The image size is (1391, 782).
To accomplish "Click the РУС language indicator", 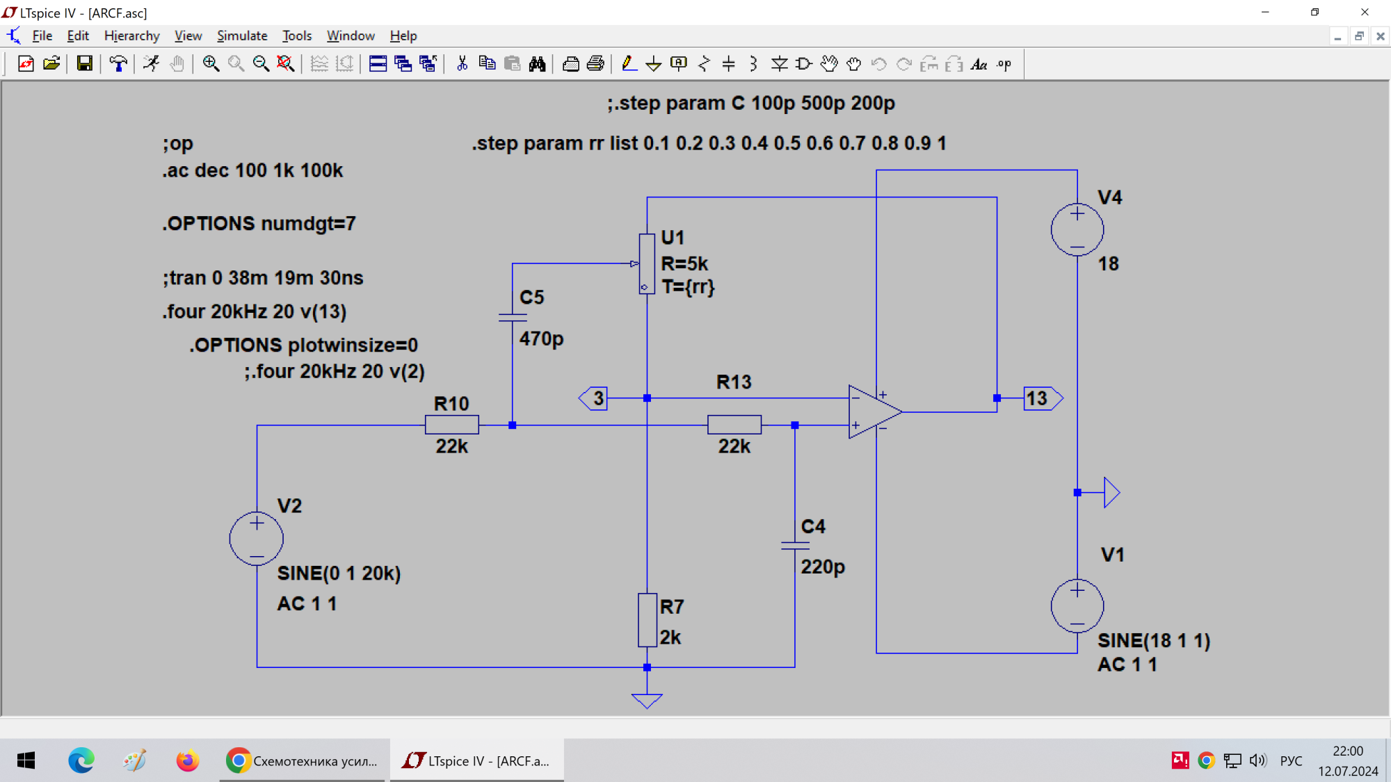I will (1291, 760).
